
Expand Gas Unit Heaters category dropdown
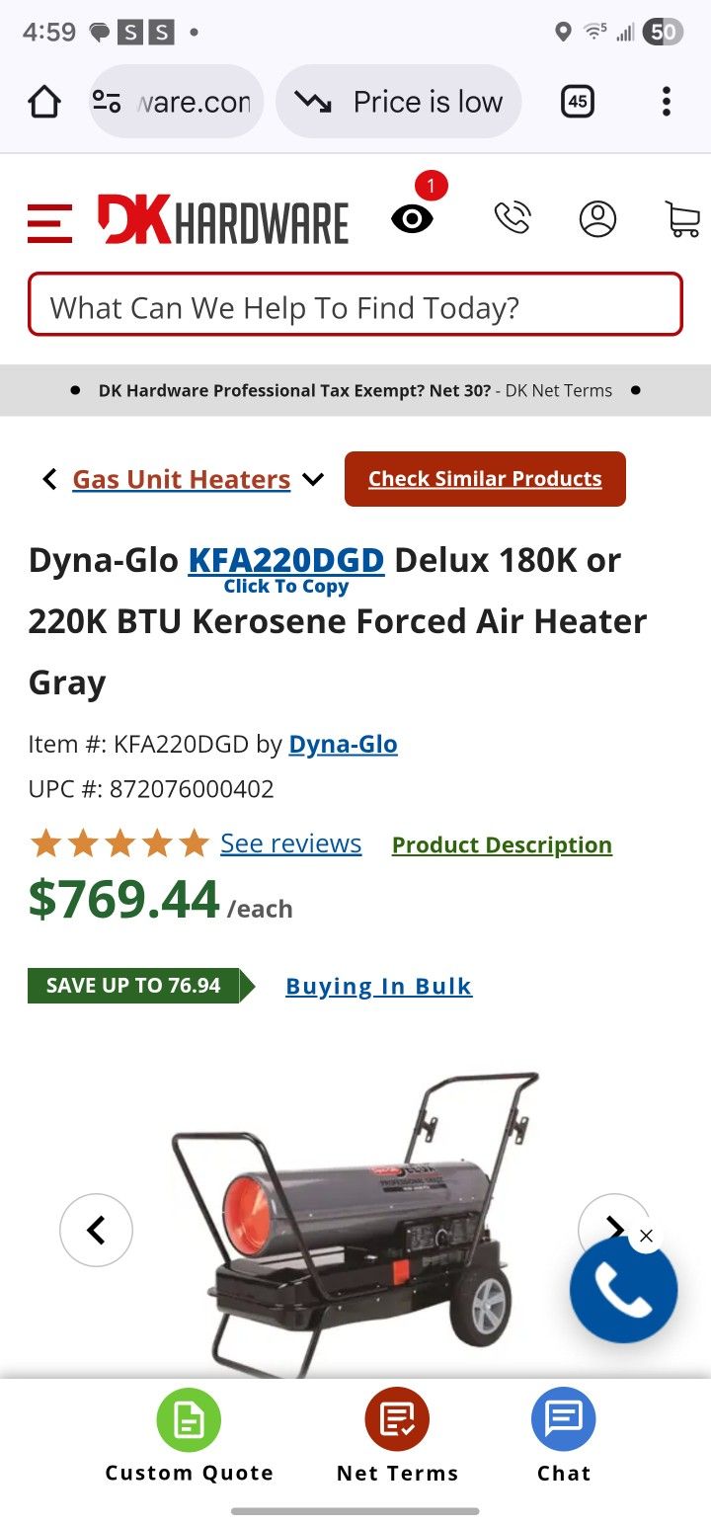(313, 480)
